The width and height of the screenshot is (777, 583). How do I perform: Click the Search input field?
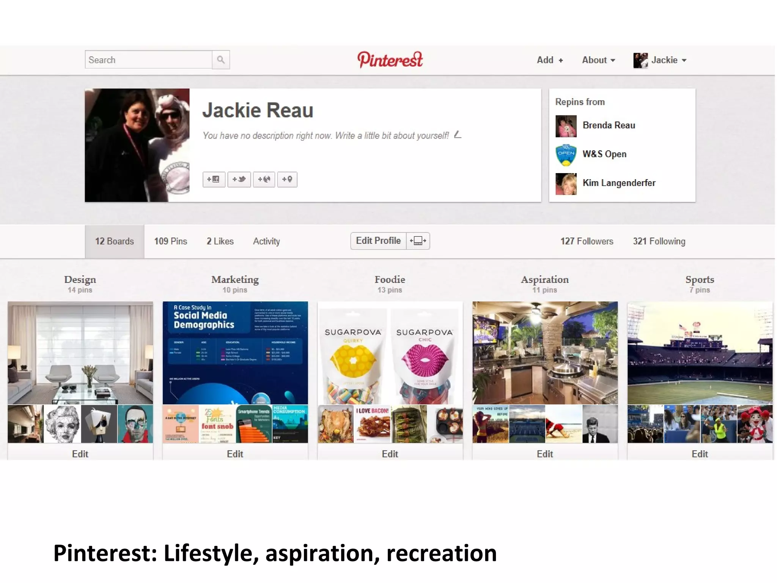pyautogui.click(x=148, y=60)
